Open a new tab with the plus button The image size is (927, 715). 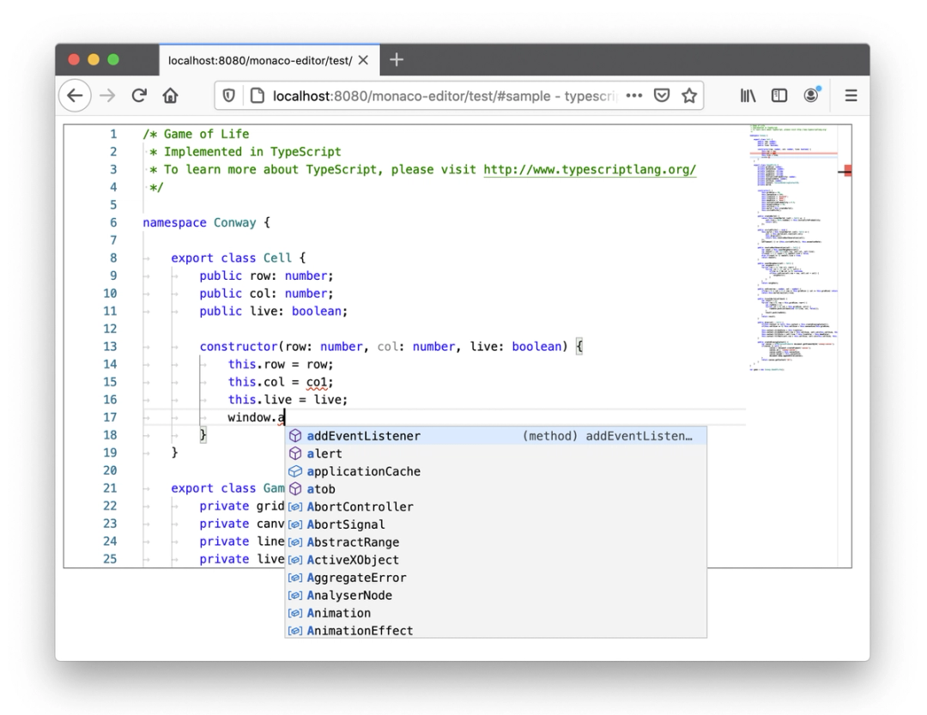click(396, 60)
